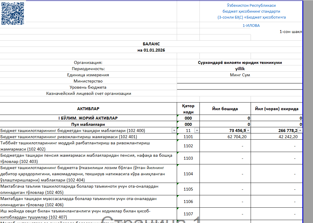This screenshot has width=313, height=223.
Task: Select 'ривожлантириш жамғармаси (102 401)' row label
Action: 88,137
